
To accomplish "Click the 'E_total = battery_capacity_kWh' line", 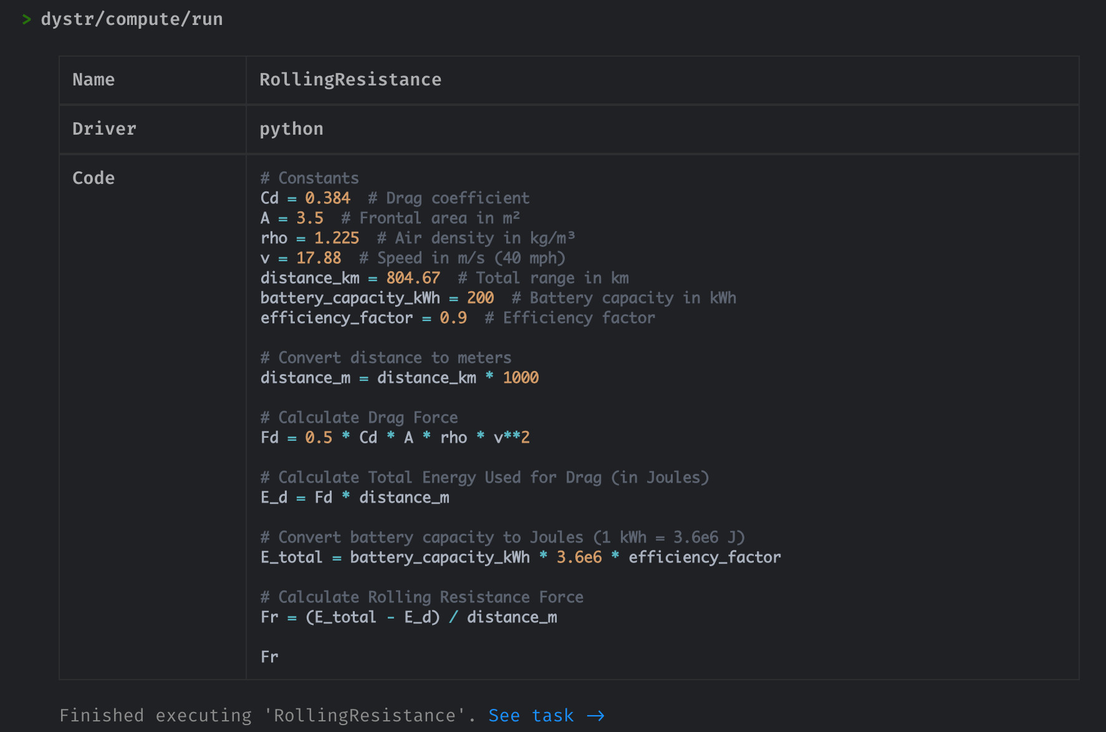I will tap(521, 557).
